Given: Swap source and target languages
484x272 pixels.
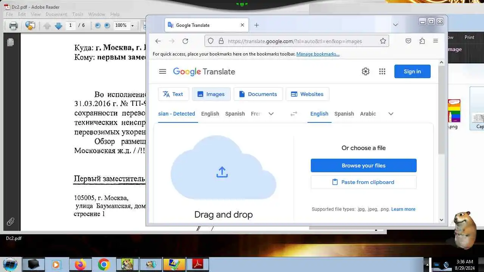Looking at the screenshot, I should point(294,114).
